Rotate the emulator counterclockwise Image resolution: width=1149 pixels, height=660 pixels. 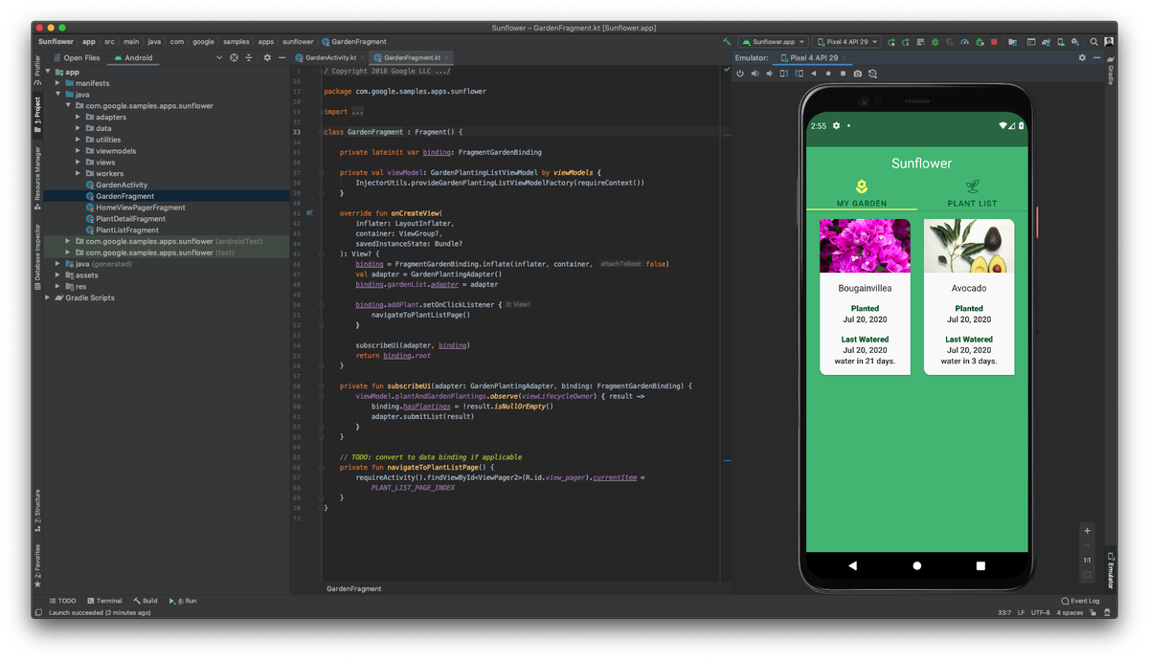pyautogui.click(x=785, y=73)
